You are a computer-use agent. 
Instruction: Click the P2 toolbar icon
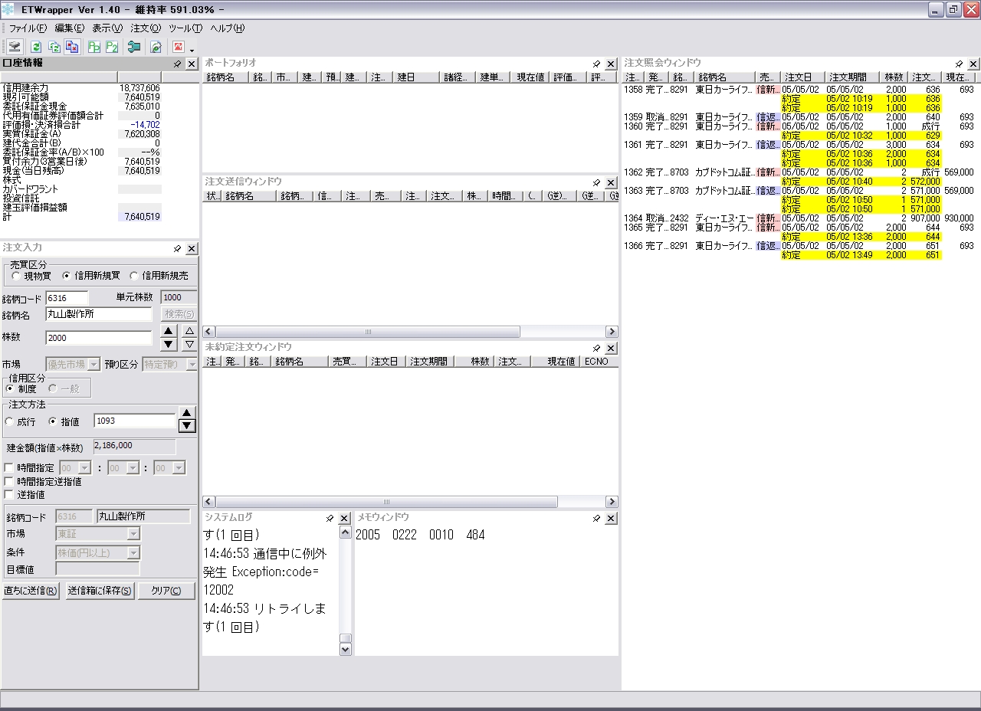coord(112,47)
